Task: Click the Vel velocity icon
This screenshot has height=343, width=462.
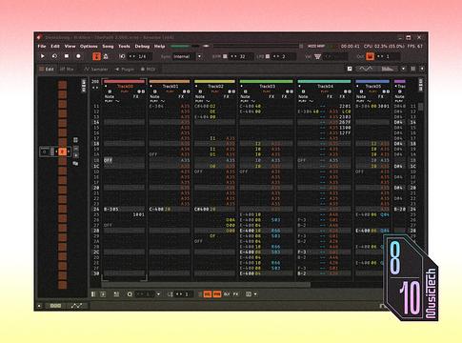Action: [x=317, y=56]
